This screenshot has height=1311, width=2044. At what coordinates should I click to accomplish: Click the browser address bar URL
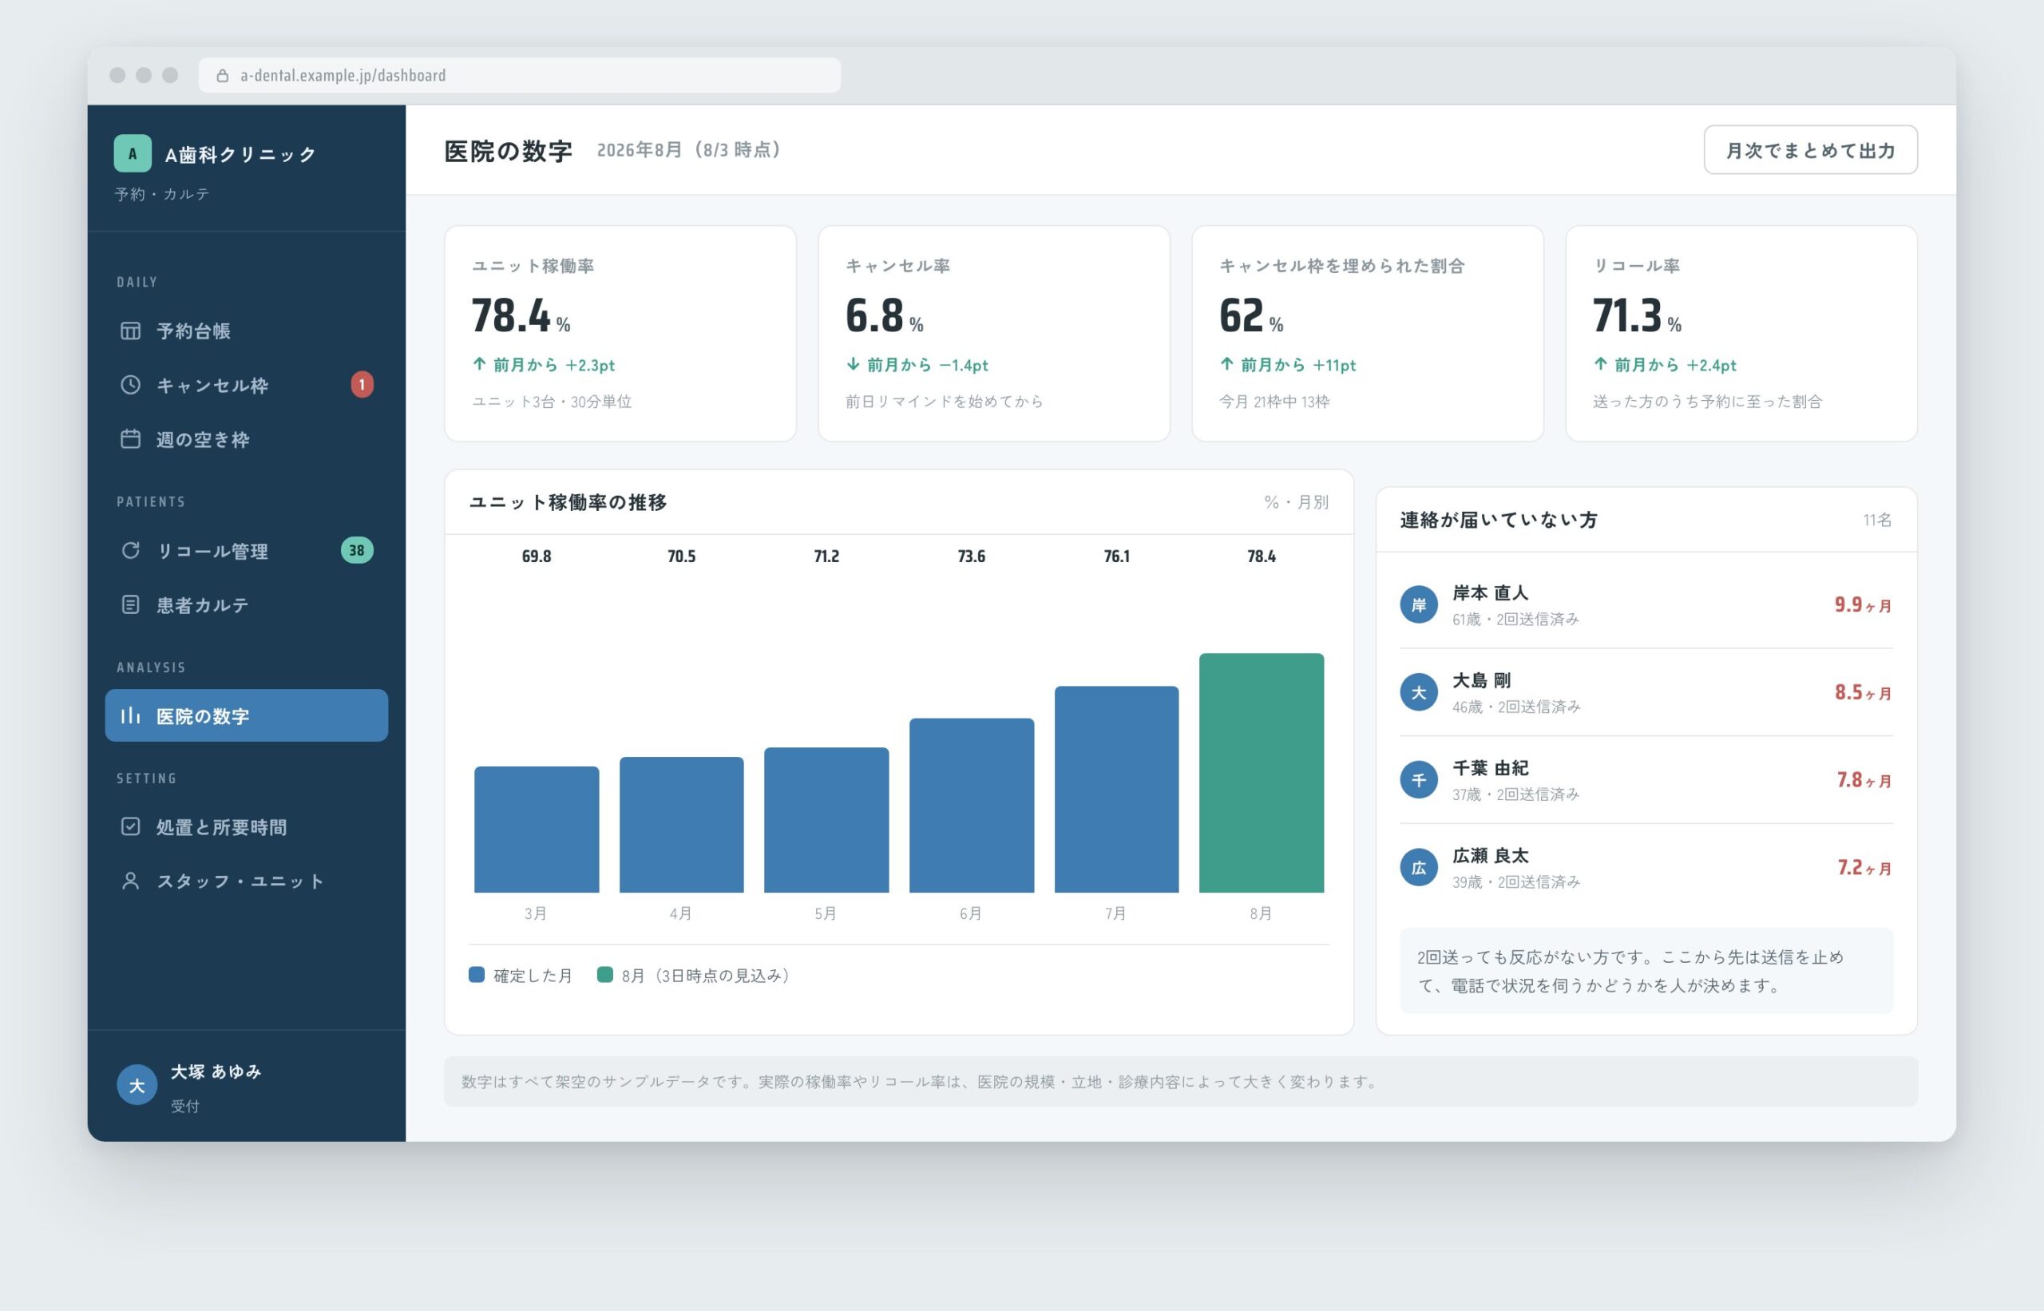click(343, 76)
